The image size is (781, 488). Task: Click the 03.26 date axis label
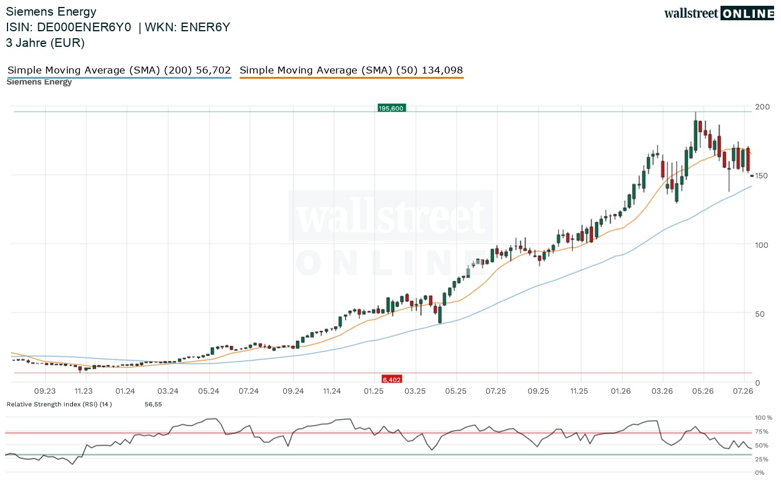[662, 391]
